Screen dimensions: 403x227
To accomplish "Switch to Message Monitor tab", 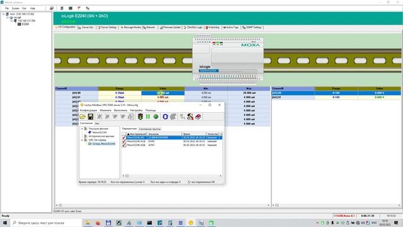I will [131, 27].
